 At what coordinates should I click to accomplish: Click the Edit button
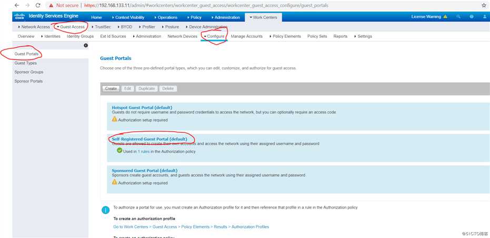click(127, 89)
